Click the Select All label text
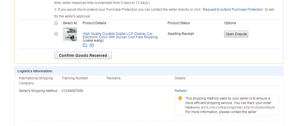This screenshot has height=126, width=298. click(70, 23)
